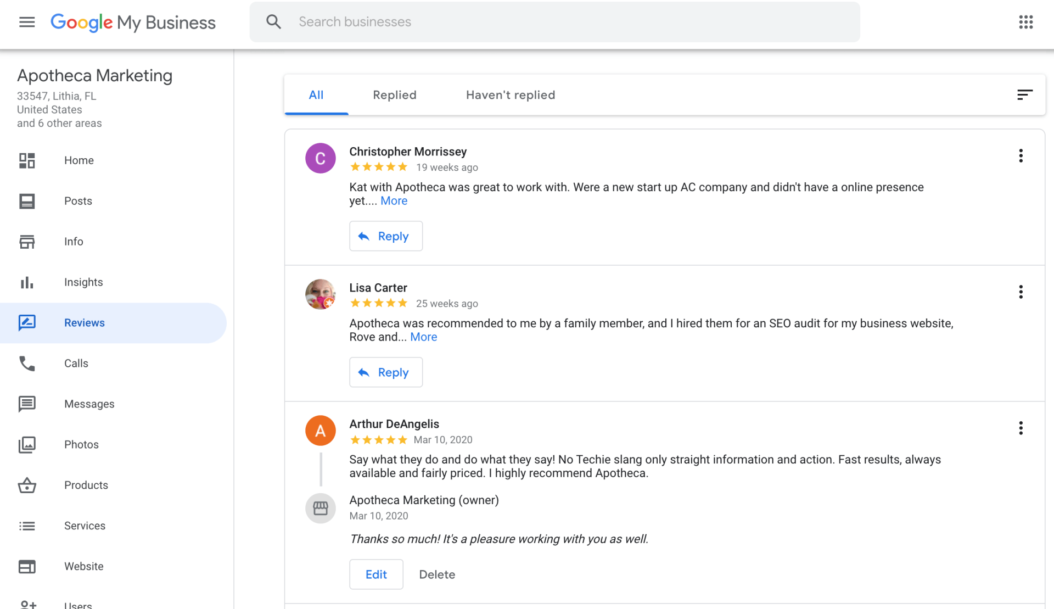Click the Apotheca Marketing owner store icon
Image resolution: width=1054 pixels, height=609 pixels.
coord(321,509)
